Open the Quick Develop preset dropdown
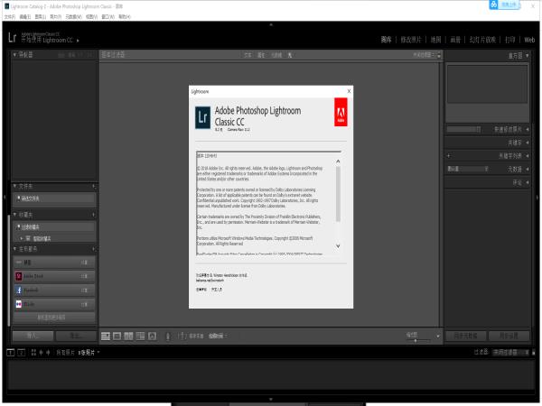 463,129
